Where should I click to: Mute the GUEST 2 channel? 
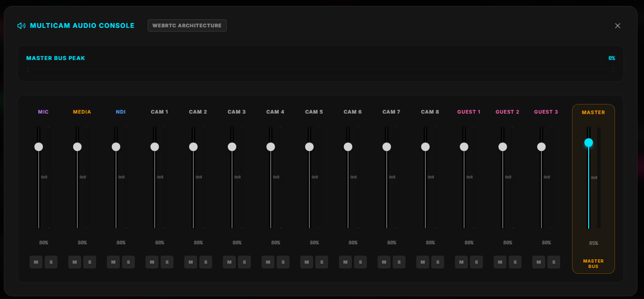(500, 262)
